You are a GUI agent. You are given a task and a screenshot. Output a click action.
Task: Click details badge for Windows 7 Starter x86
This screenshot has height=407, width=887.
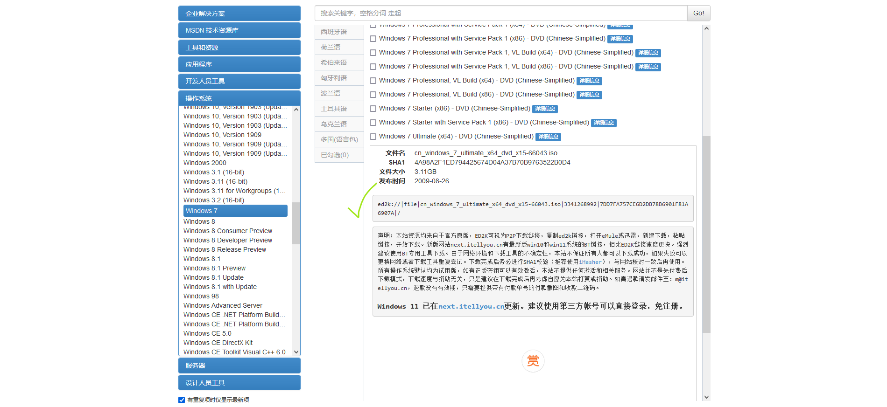[x=545, y=109]
